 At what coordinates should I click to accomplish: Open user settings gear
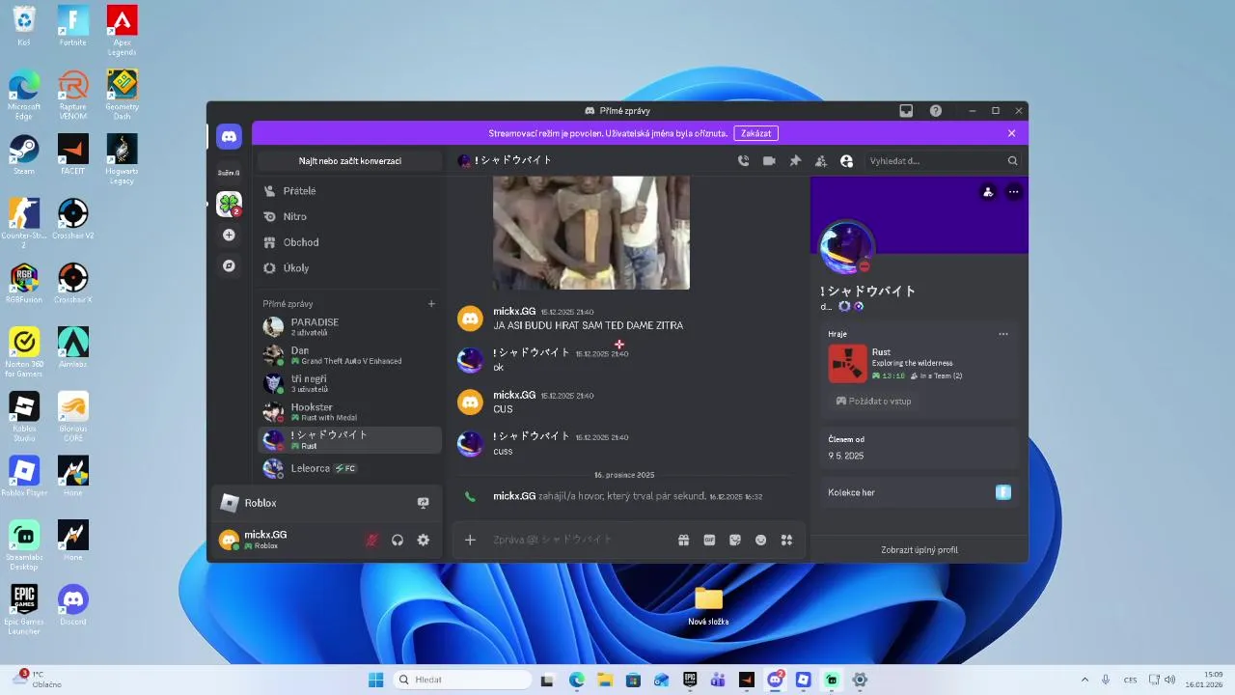click(x=423, y=541)
